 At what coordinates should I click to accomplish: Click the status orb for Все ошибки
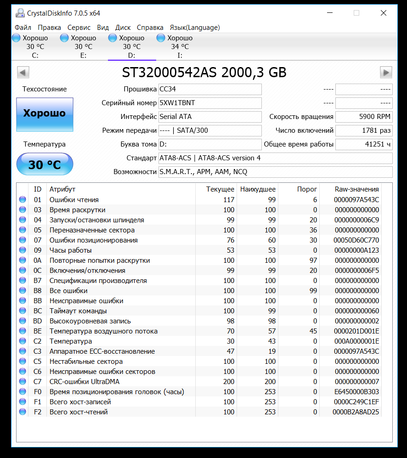tap(23, 290)
